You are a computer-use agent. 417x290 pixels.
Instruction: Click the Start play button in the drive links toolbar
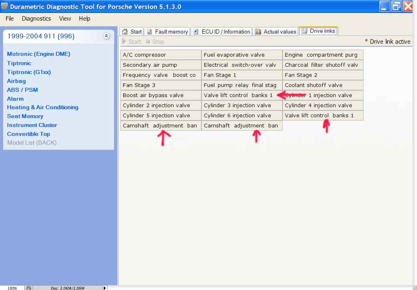click(131, 41)
